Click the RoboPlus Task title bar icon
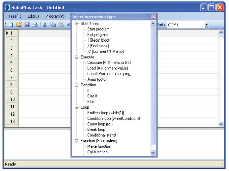This screenshot has width=229, height=171. click(x=7, y=7)
